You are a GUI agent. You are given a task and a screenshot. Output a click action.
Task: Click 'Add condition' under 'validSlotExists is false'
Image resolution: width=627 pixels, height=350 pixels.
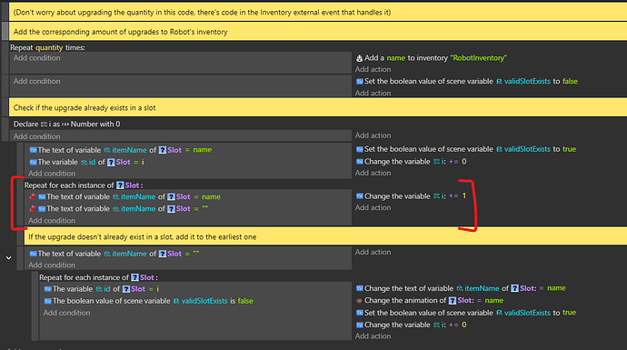pos(66,313)
